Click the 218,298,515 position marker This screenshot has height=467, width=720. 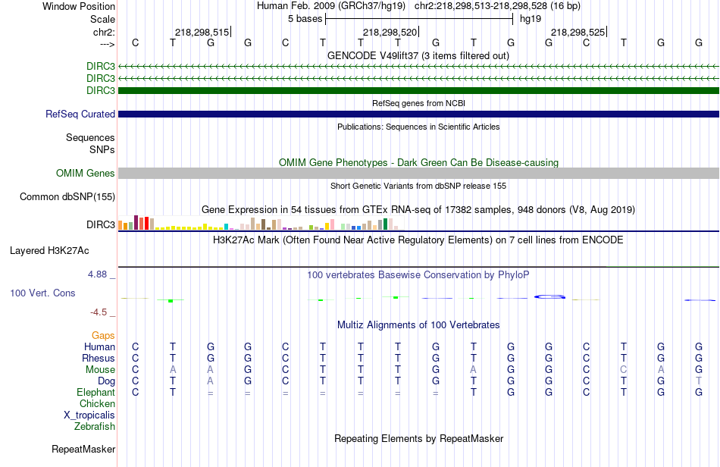[202, 32]
